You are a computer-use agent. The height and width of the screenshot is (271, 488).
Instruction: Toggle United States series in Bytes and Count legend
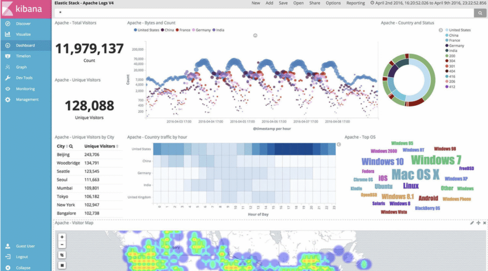pyautogui.click(x=148, y=30)
